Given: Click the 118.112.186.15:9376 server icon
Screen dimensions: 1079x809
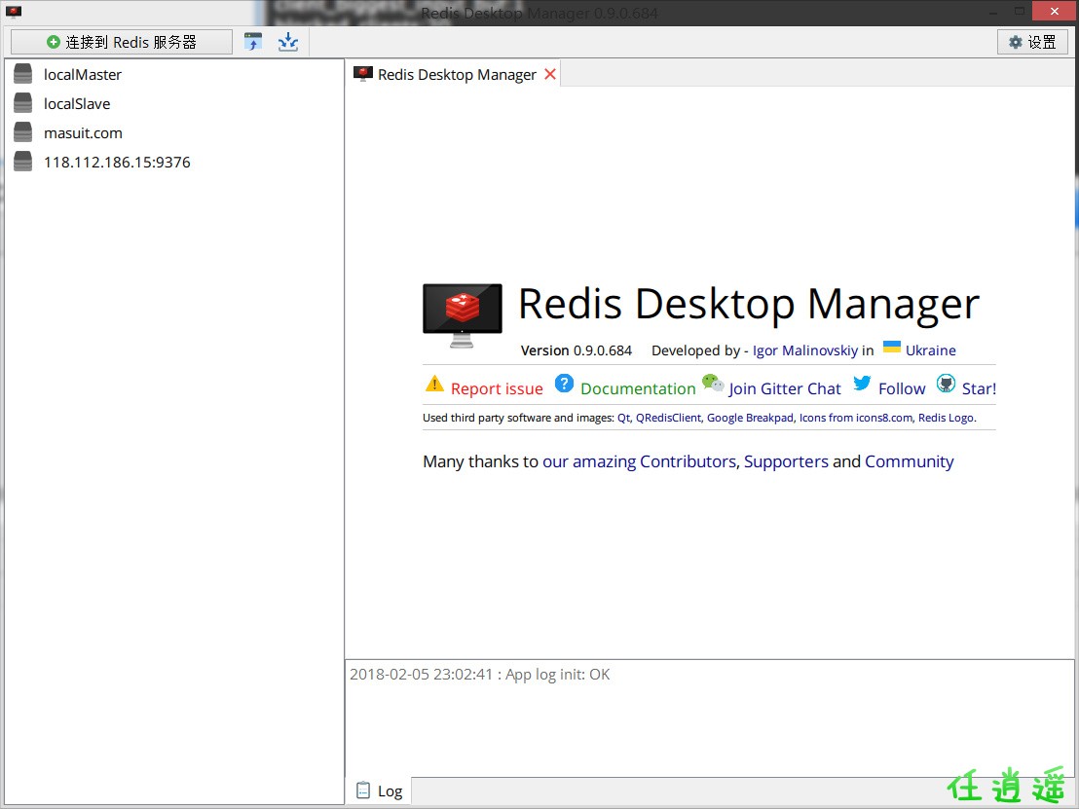Looking at the screenshot, I should 22,162.
